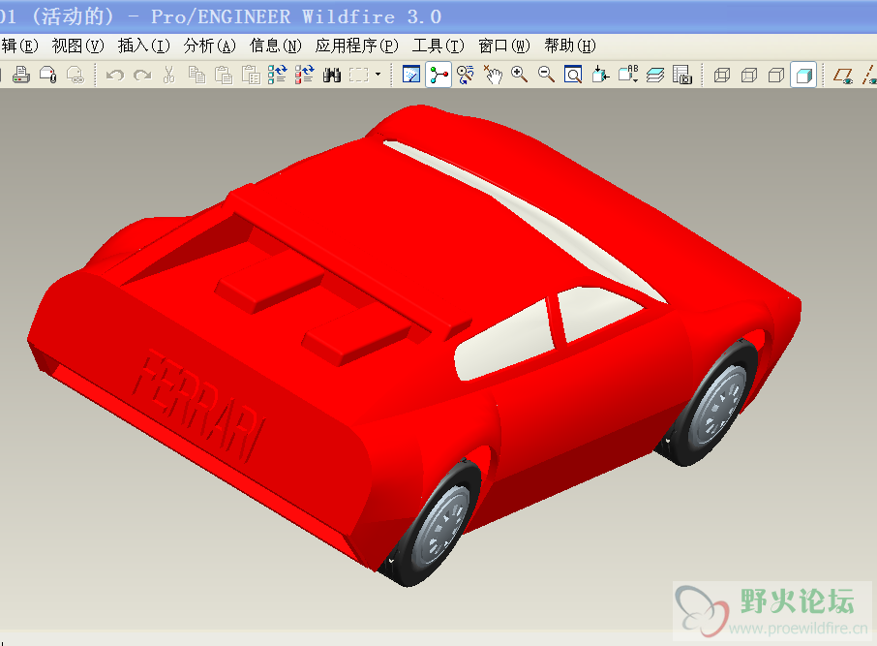Viewport: 877px width, 646px height.
Task: Open the View Manager icon
Action: pyautogui.click(x=682, y=75)
